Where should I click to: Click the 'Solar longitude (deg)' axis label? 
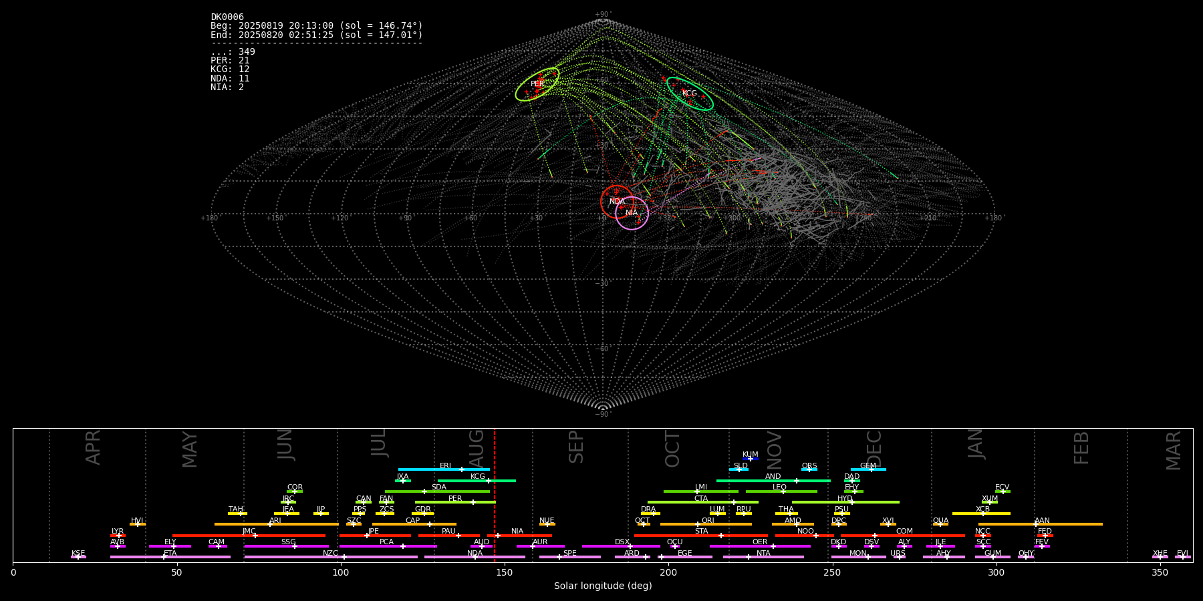(x=603, y=586)
